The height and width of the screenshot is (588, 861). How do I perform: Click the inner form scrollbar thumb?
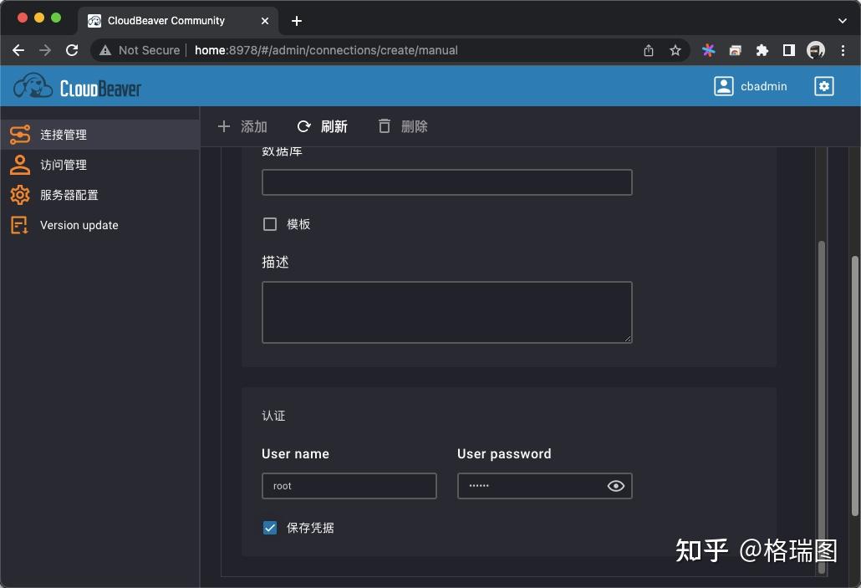click(822, 406)
